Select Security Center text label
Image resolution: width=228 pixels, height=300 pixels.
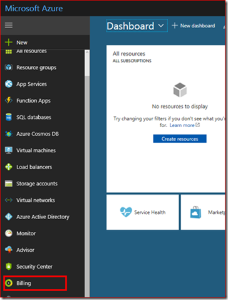pos(34,266)
